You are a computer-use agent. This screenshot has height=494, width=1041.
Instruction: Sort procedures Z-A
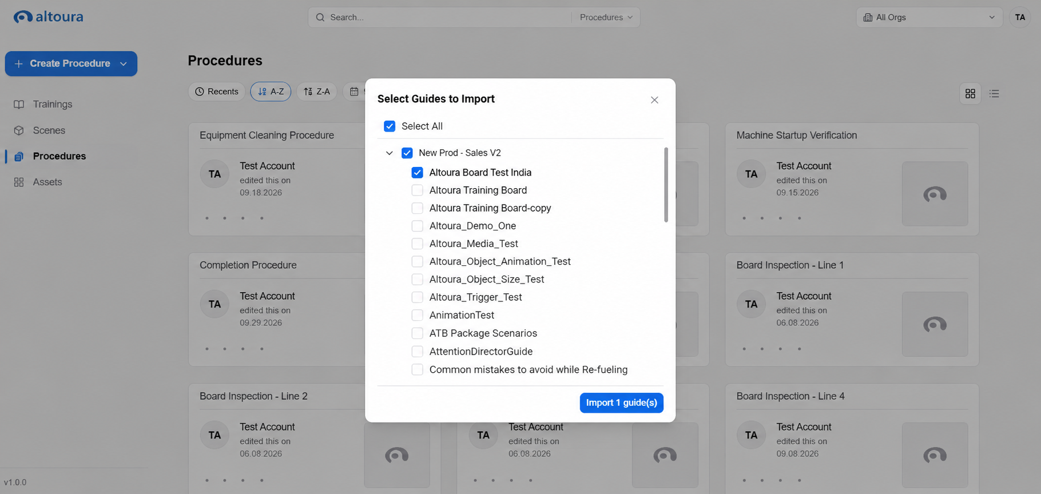(317, 91)
